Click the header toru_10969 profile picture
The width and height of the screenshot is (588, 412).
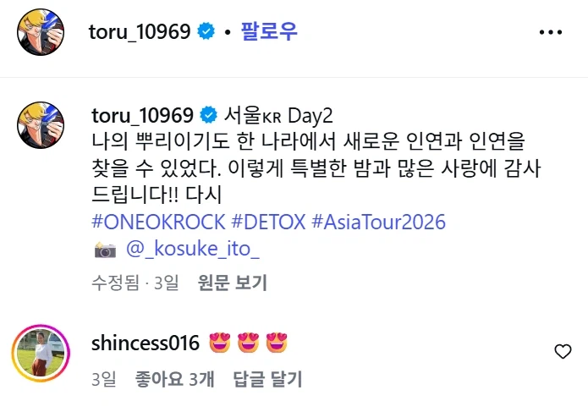[40, 32]
